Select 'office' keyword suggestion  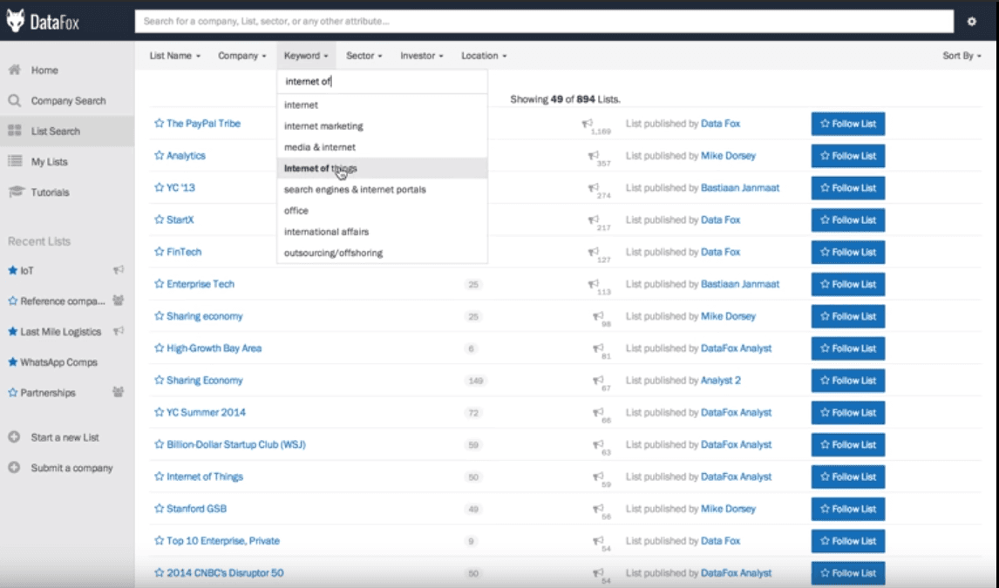pyautogui.click(x=383, y=210)
